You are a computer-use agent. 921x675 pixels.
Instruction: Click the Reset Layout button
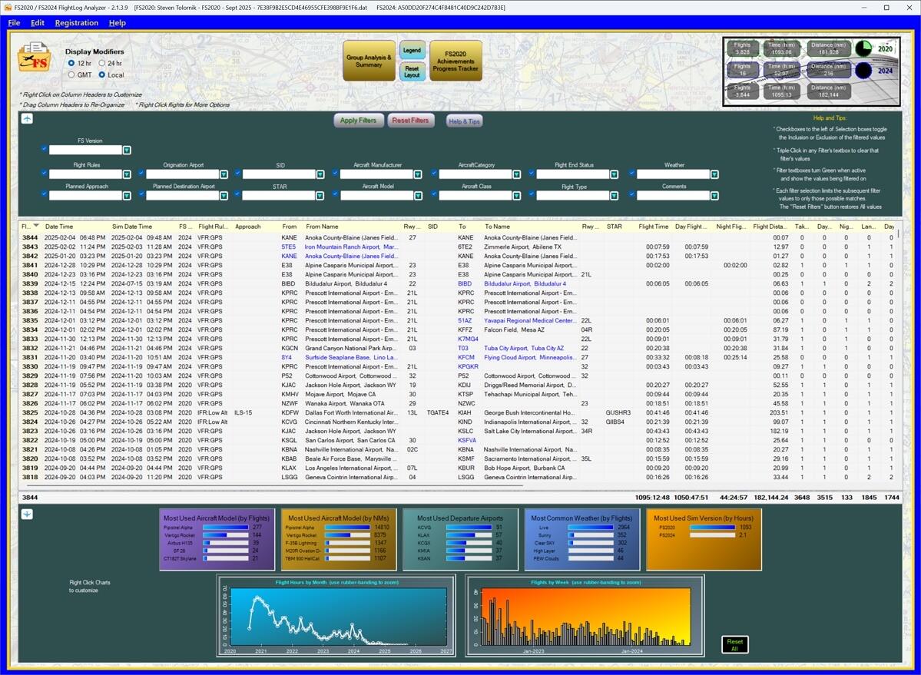tap(412, 71)
